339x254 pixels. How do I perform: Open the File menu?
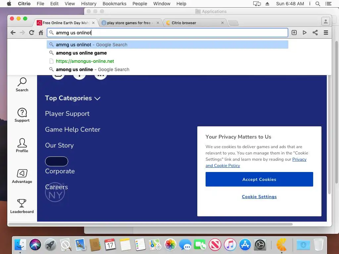click(40, 4)
